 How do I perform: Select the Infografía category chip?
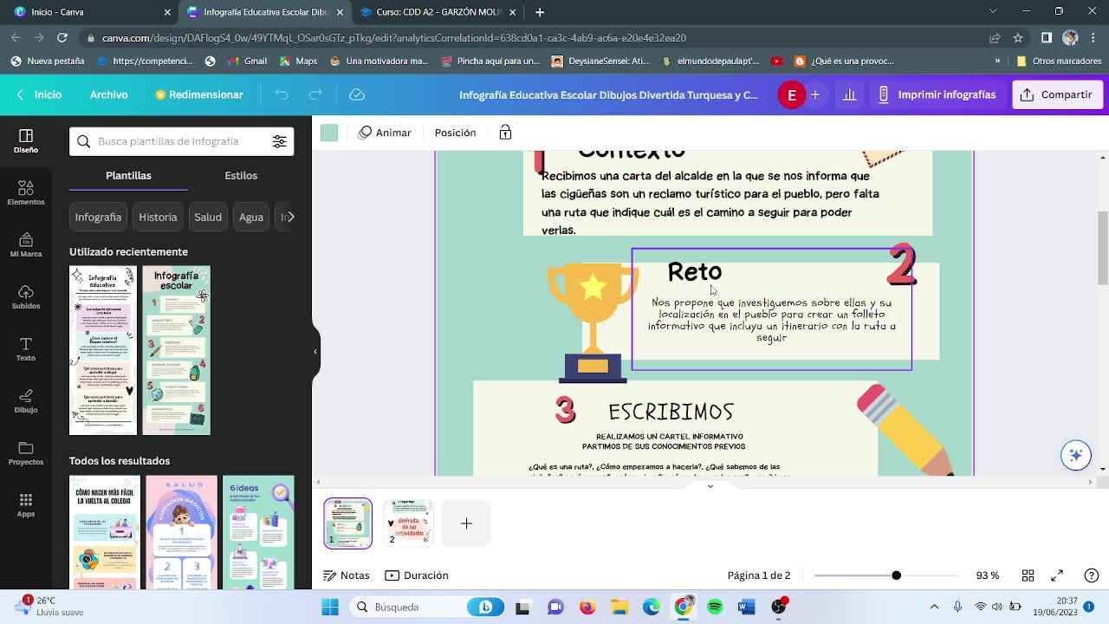tap(98, 217)
